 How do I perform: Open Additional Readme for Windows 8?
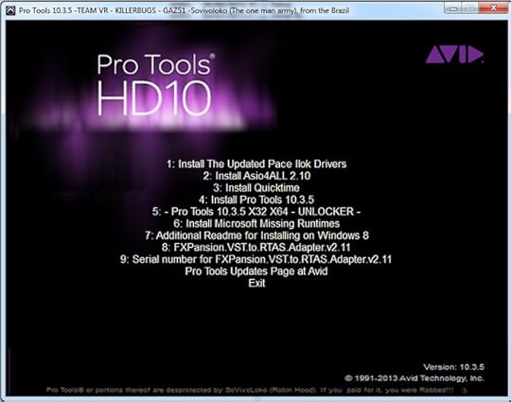tap(256, 236)
